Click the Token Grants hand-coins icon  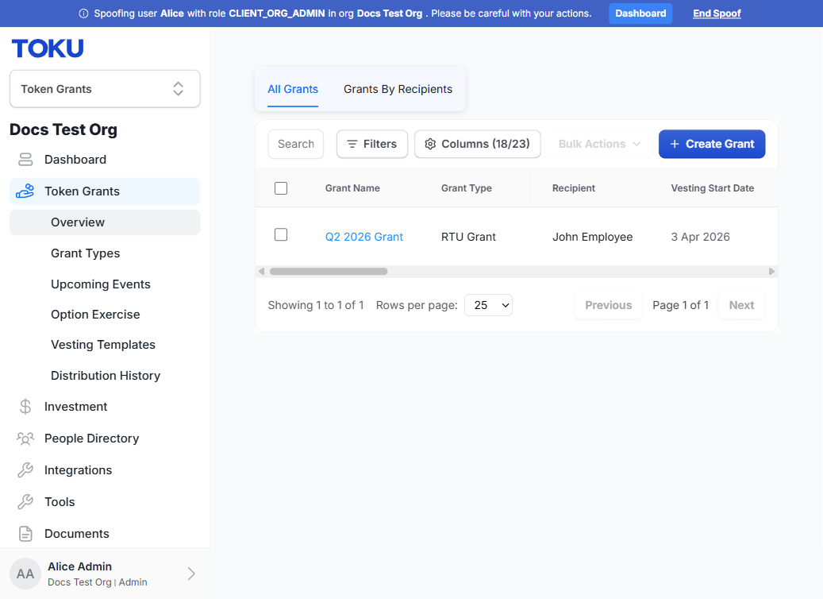(x=25, y=191)
